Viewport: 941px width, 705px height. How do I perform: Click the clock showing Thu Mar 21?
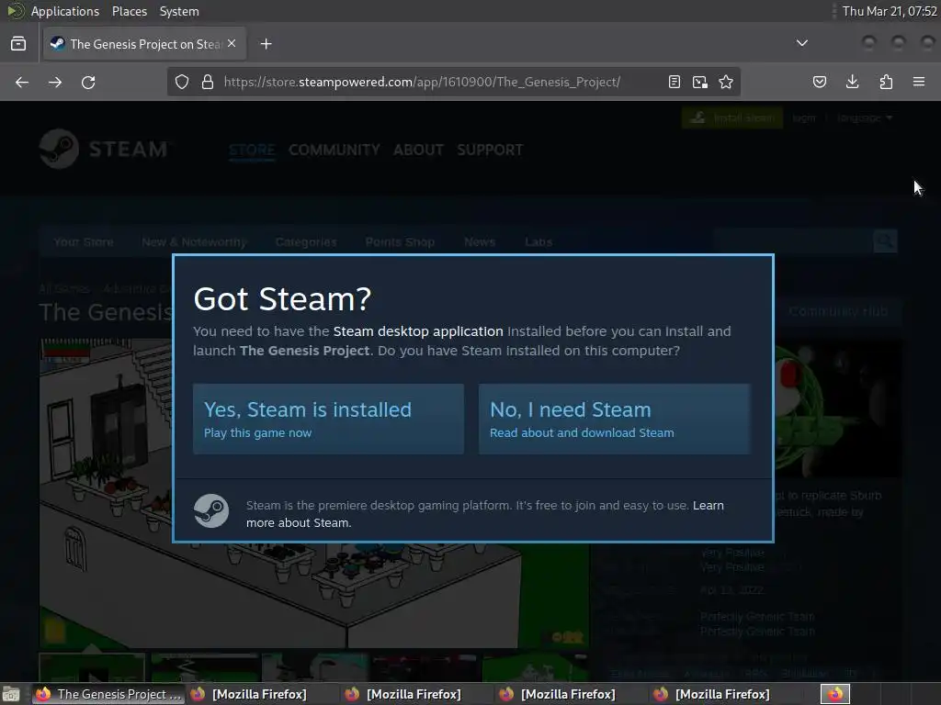tap(890, 11)
